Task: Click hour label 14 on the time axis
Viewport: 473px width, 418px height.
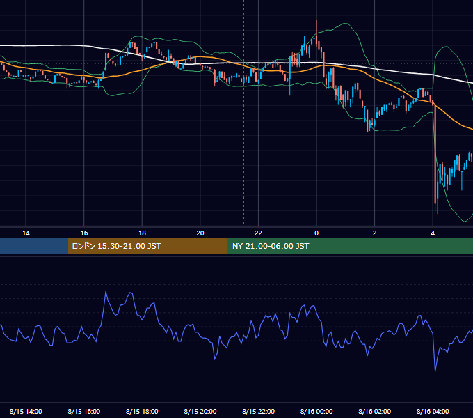Action: (26, 233)
